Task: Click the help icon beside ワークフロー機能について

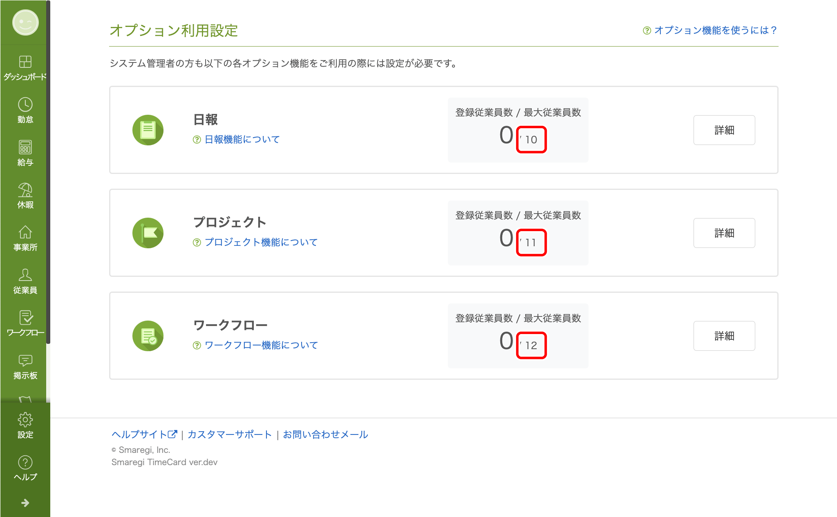Action: pos(197,345)
